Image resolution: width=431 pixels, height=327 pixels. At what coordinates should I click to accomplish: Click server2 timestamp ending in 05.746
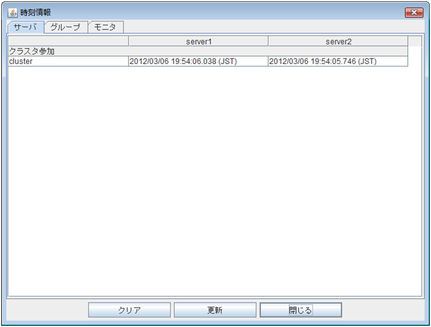pos(323,61)
